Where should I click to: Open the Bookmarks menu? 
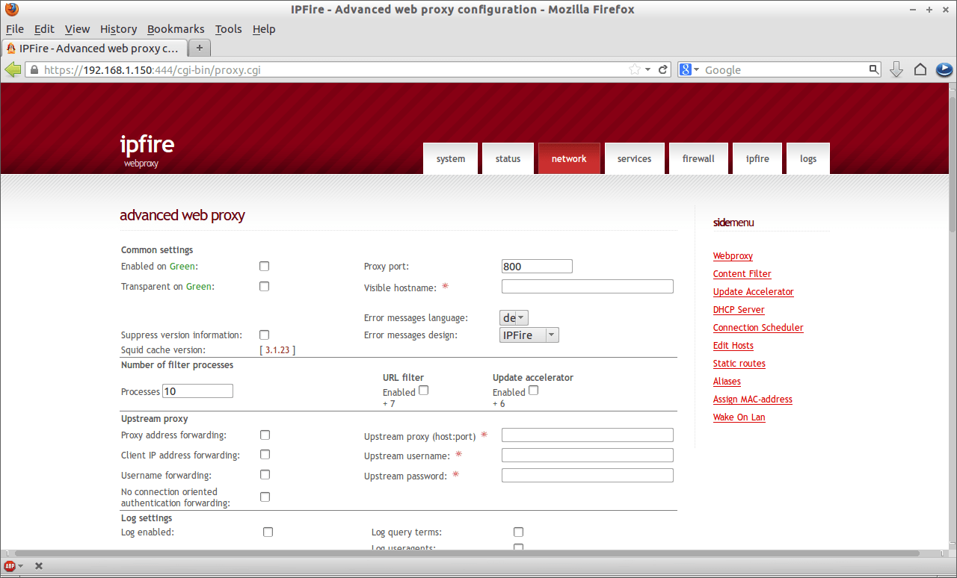point(176,29)
